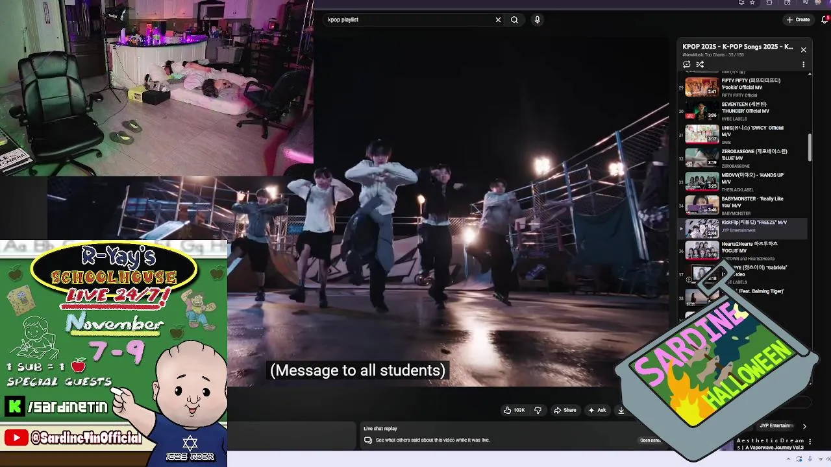The width and height of the screenshot is (831, 467).
Task: Click the live chat replay message icon
Action: click(x=368, y=440)
